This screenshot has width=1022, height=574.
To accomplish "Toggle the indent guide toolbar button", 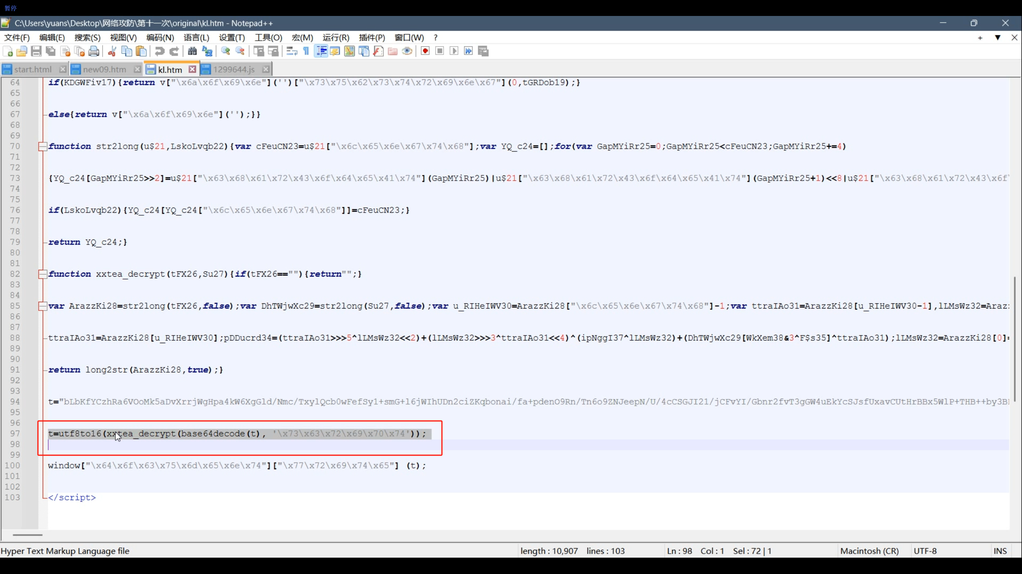I will pyautogui.click(x=321, y=51).
